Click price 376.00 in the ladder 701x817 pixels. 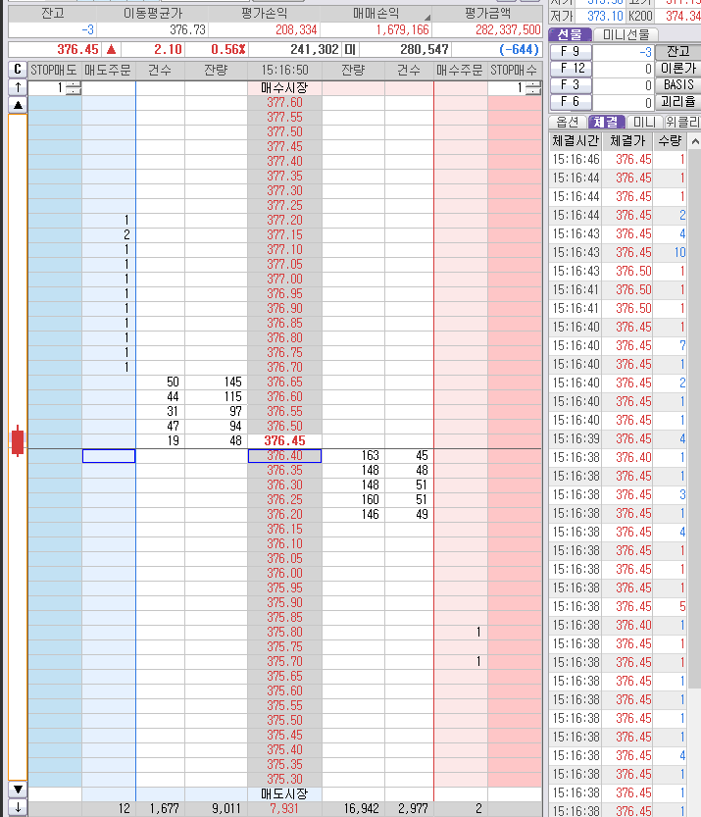coord(284,573)
